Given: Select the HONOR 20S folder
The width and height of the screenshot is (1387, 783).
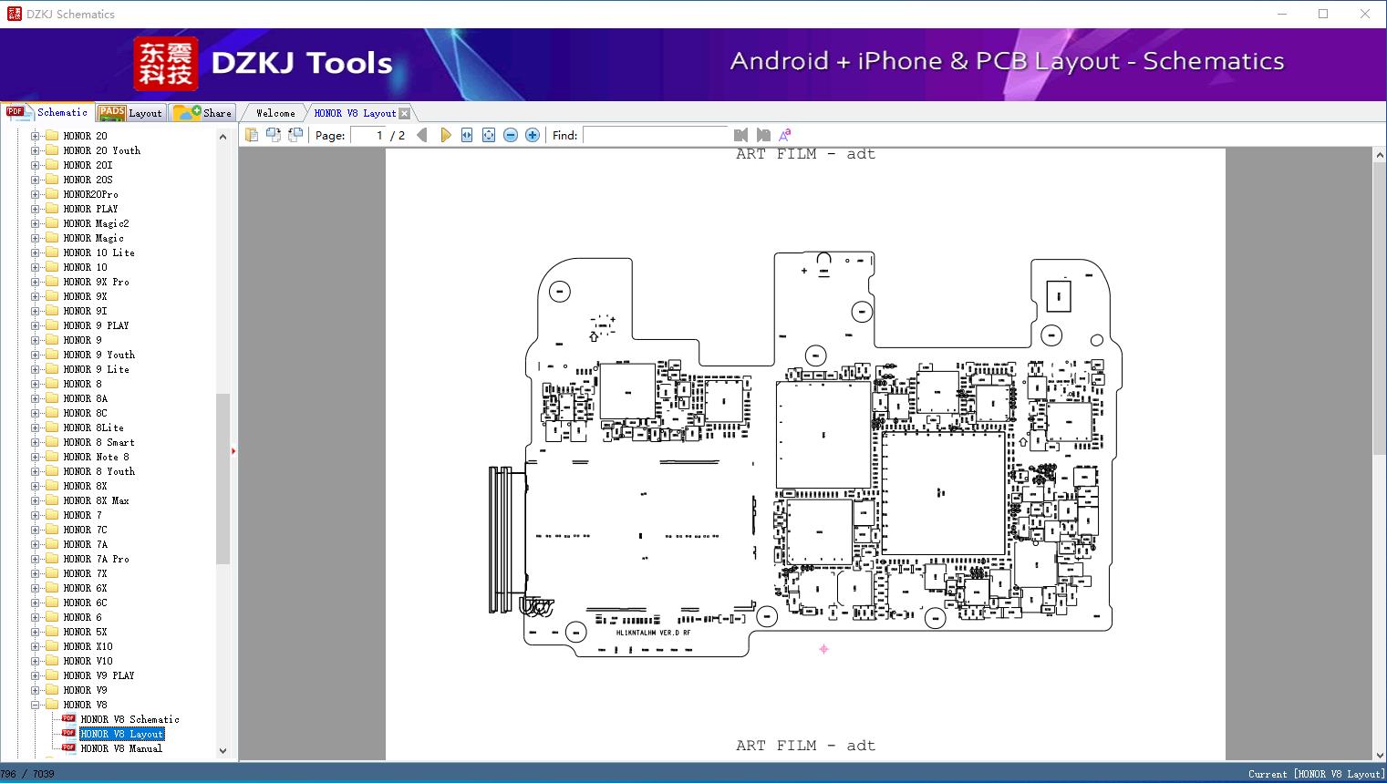Looking at the screenshot, I should [x=88, y=180].
